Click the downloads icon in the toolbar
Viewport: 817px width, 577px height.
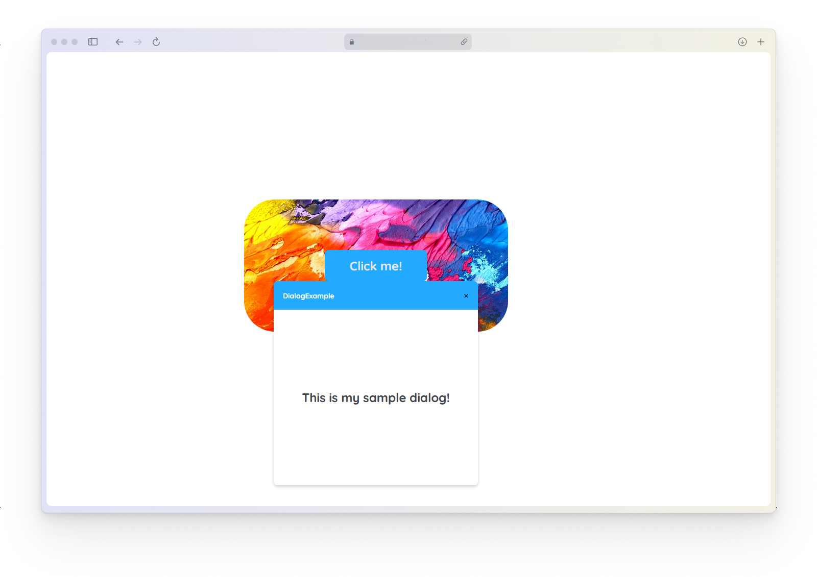coord(742,42)
